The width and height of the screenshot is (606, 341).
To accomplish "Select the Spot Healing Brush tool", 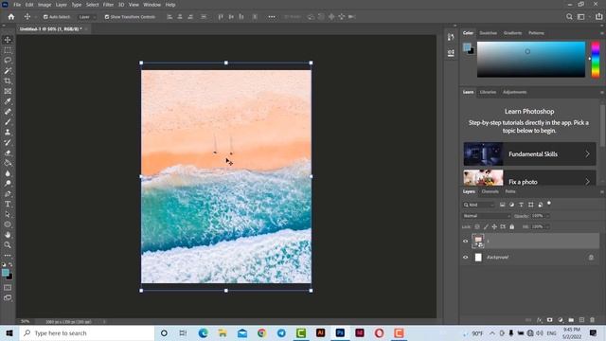I will pos(8,112).
